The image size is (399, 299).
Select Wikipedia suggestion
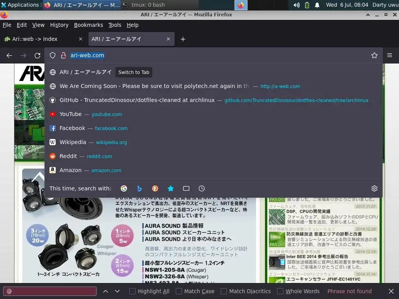click(x=213, y=142)
